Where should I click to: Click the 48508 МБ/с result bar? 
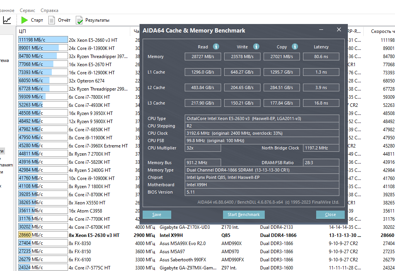click(43, 113)
